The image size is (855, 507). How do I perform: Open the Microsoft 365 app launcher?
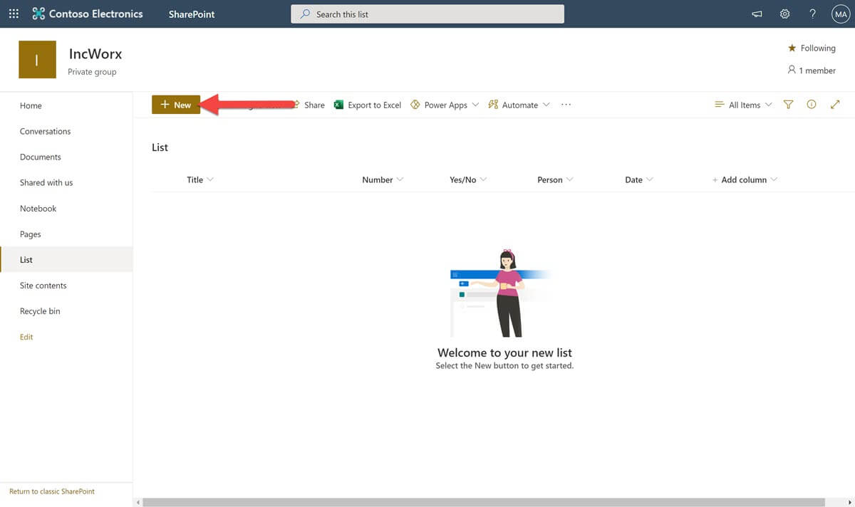(x=13, y=13)
